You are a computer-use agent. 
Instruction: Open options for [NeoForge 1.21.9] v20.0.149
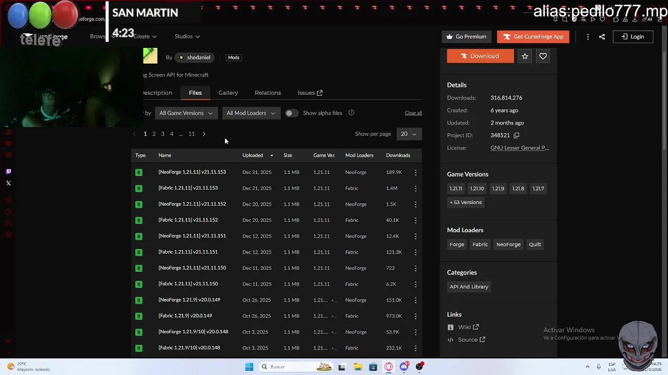coord(415,300)
